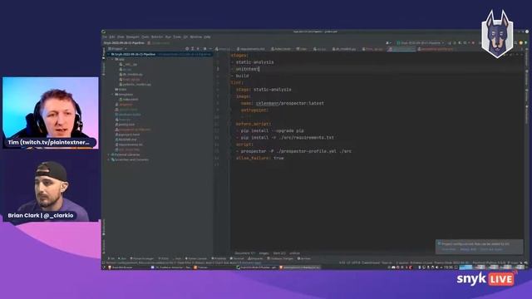Select pyproject.toml in project tree
This screenshot has width=532, height=299.
pos(127,135)
